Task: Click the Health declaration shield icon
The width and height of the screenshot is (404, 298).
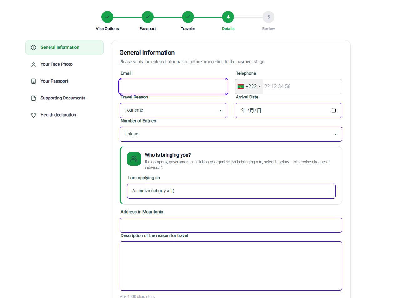Action: click(33, 115)
